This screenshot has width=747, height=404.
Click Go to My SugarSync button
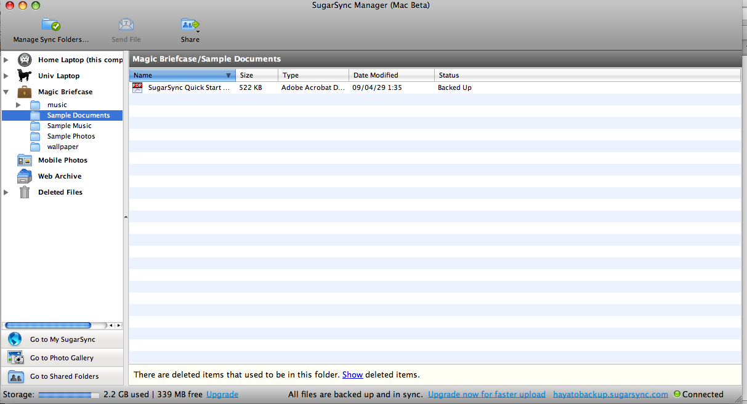[62, 339]
